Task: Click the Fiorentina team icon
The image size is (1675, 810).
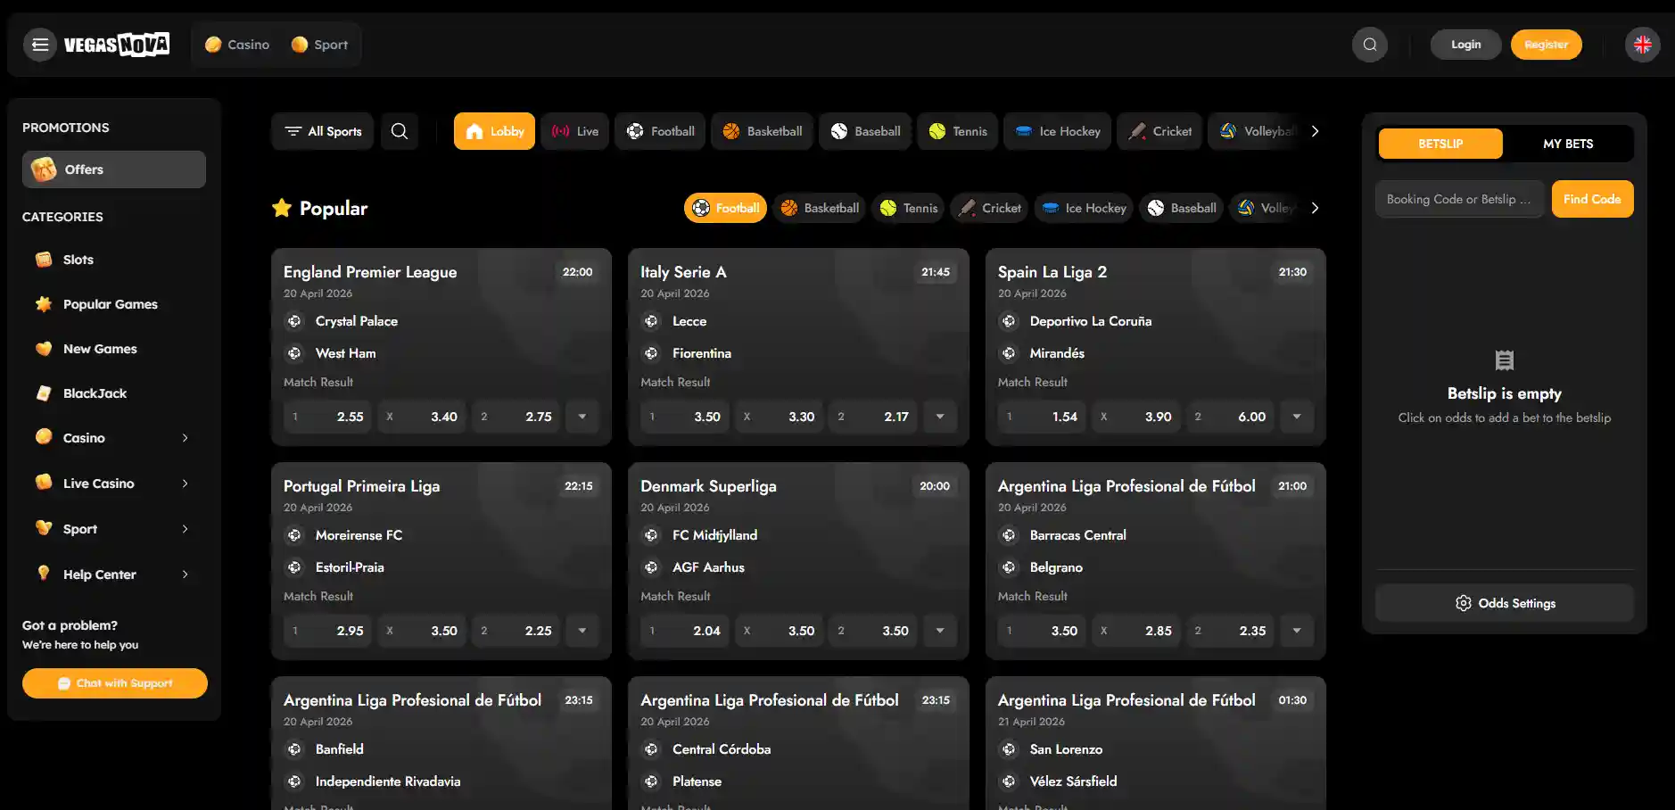Action: coord(651,353)
